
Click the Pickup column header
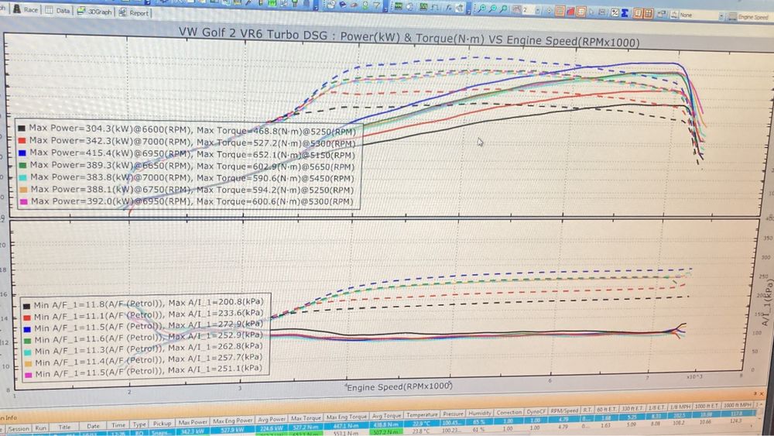click(x=162, y=424)
